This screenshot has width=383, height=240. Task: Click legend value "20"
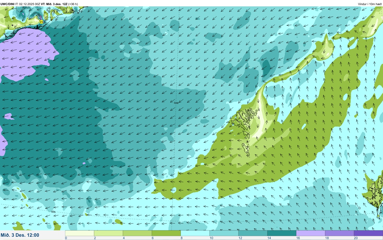point(355,238)
